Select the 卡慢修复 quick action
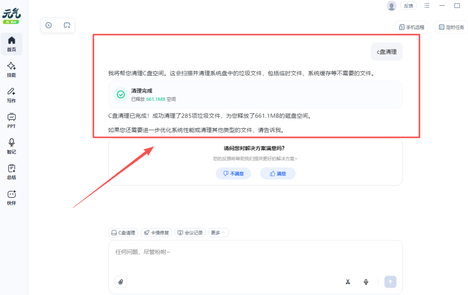 [156, 233]
